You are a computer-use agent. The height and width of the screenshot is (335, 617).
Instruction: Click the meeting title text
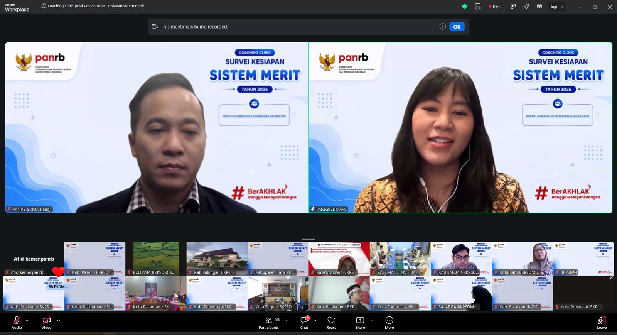96,6
